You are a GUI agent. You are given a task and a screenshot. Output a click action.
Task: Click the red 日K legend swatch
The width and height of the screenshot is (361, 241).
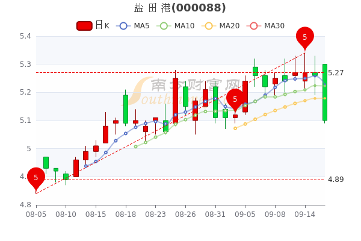click(84, 26)
